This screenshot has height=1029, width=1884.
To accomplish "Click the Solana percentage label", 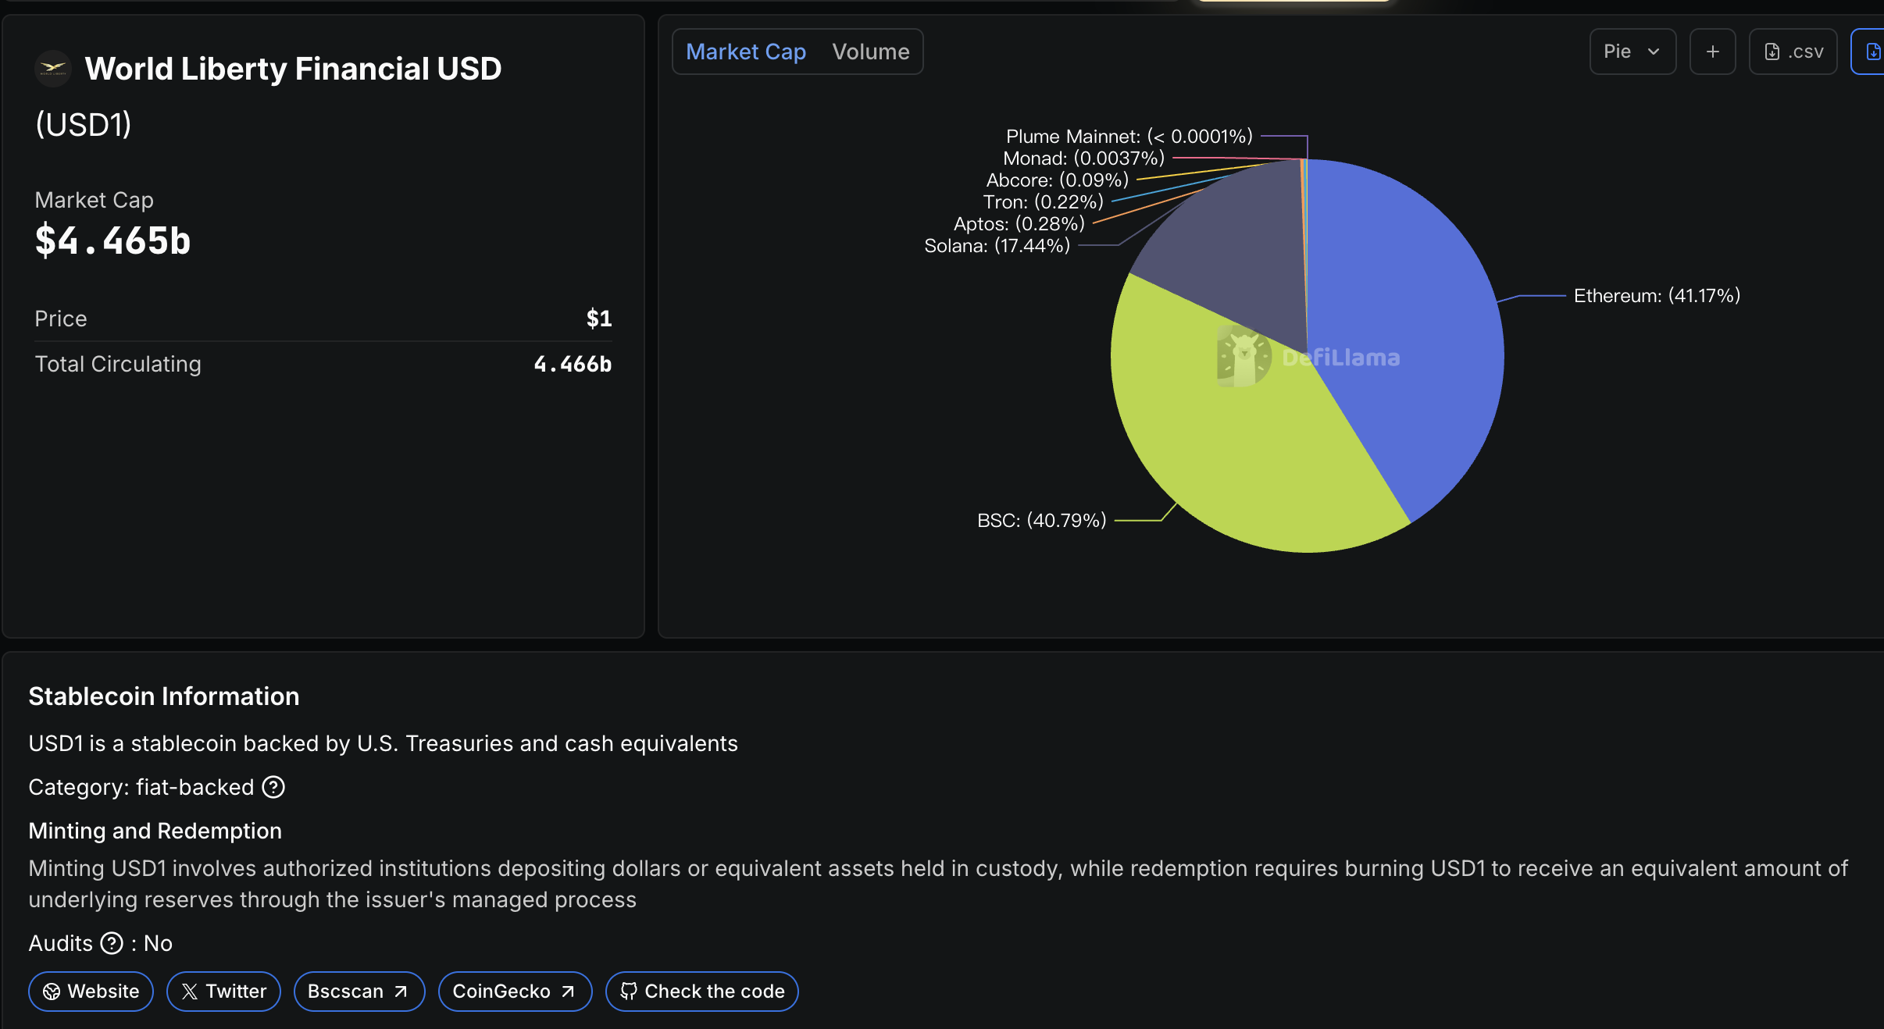I will pyautogui.click(x=996, y=245).
